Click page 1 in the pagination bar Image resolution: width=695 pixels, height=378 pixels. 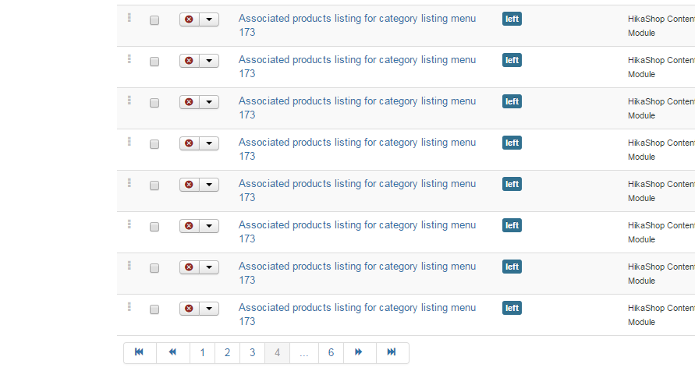click(x=202, y=352)
